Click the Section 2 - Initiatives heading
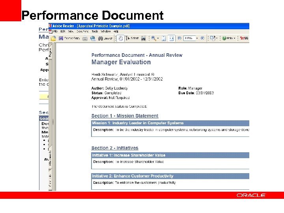The height and width of the screenshot is (213, 284). pos(115,148)
